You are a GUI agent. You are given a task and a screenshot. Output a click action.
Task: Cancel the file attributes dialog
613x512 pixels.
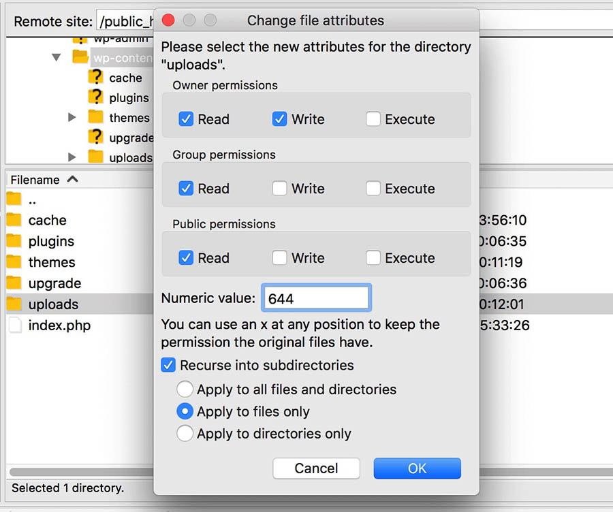[x=316, y=468]
